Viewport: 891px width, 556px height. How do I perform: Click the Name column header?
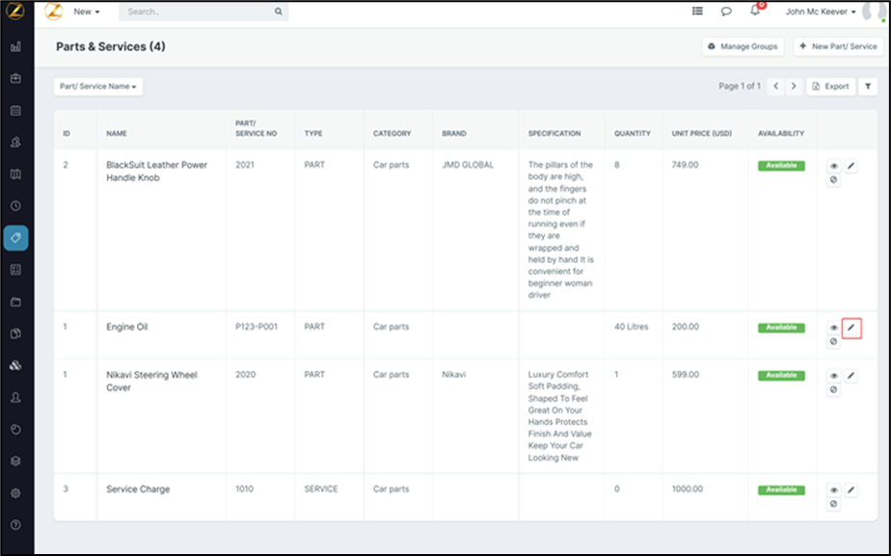point(117,133)
